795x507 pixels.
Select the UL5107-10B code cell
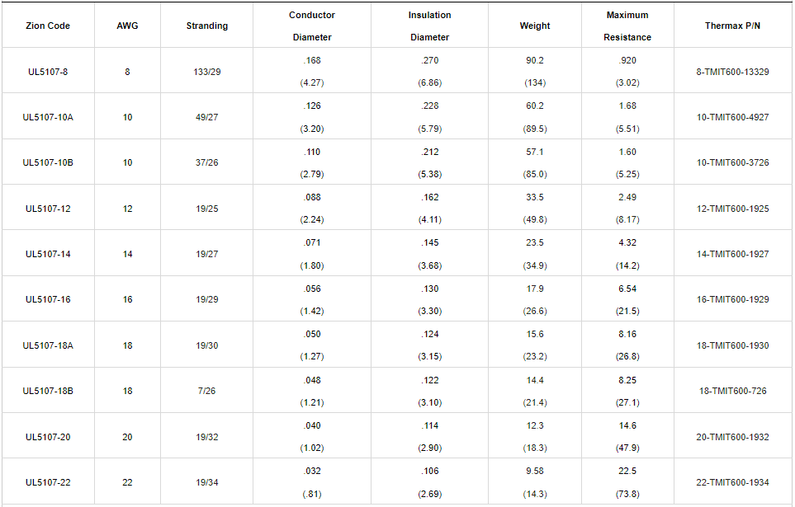click(47, 162)
